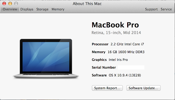This screenshot has width=175, height=100.
Task: Click the 16 GB 1600 MHz DDR3 text
Action: point(126,52)
